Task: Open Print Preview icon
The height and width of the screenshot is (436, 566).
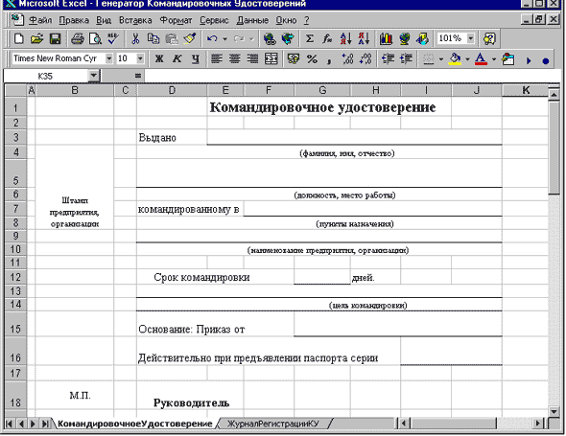Action: pyautogui.click(x=95, y=38)
